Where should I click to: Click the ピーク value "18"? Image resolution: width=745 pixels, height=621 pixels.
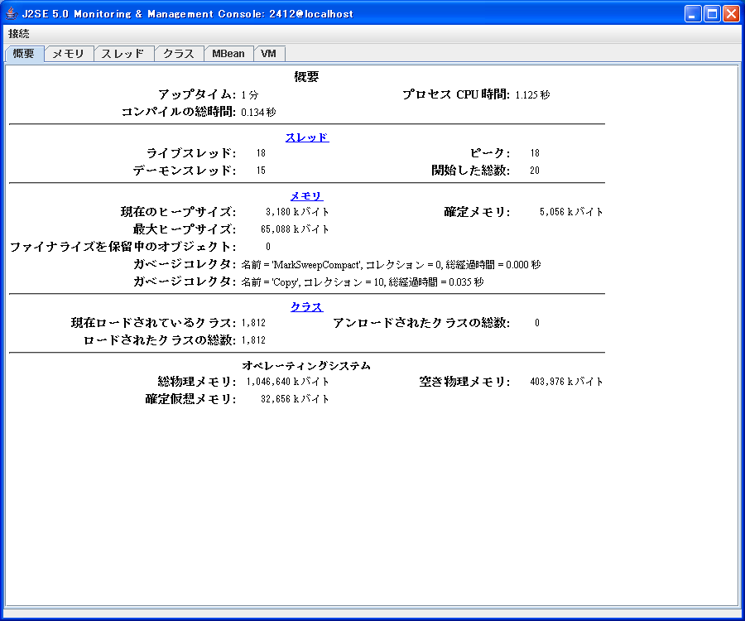click(x=535, y=153)
